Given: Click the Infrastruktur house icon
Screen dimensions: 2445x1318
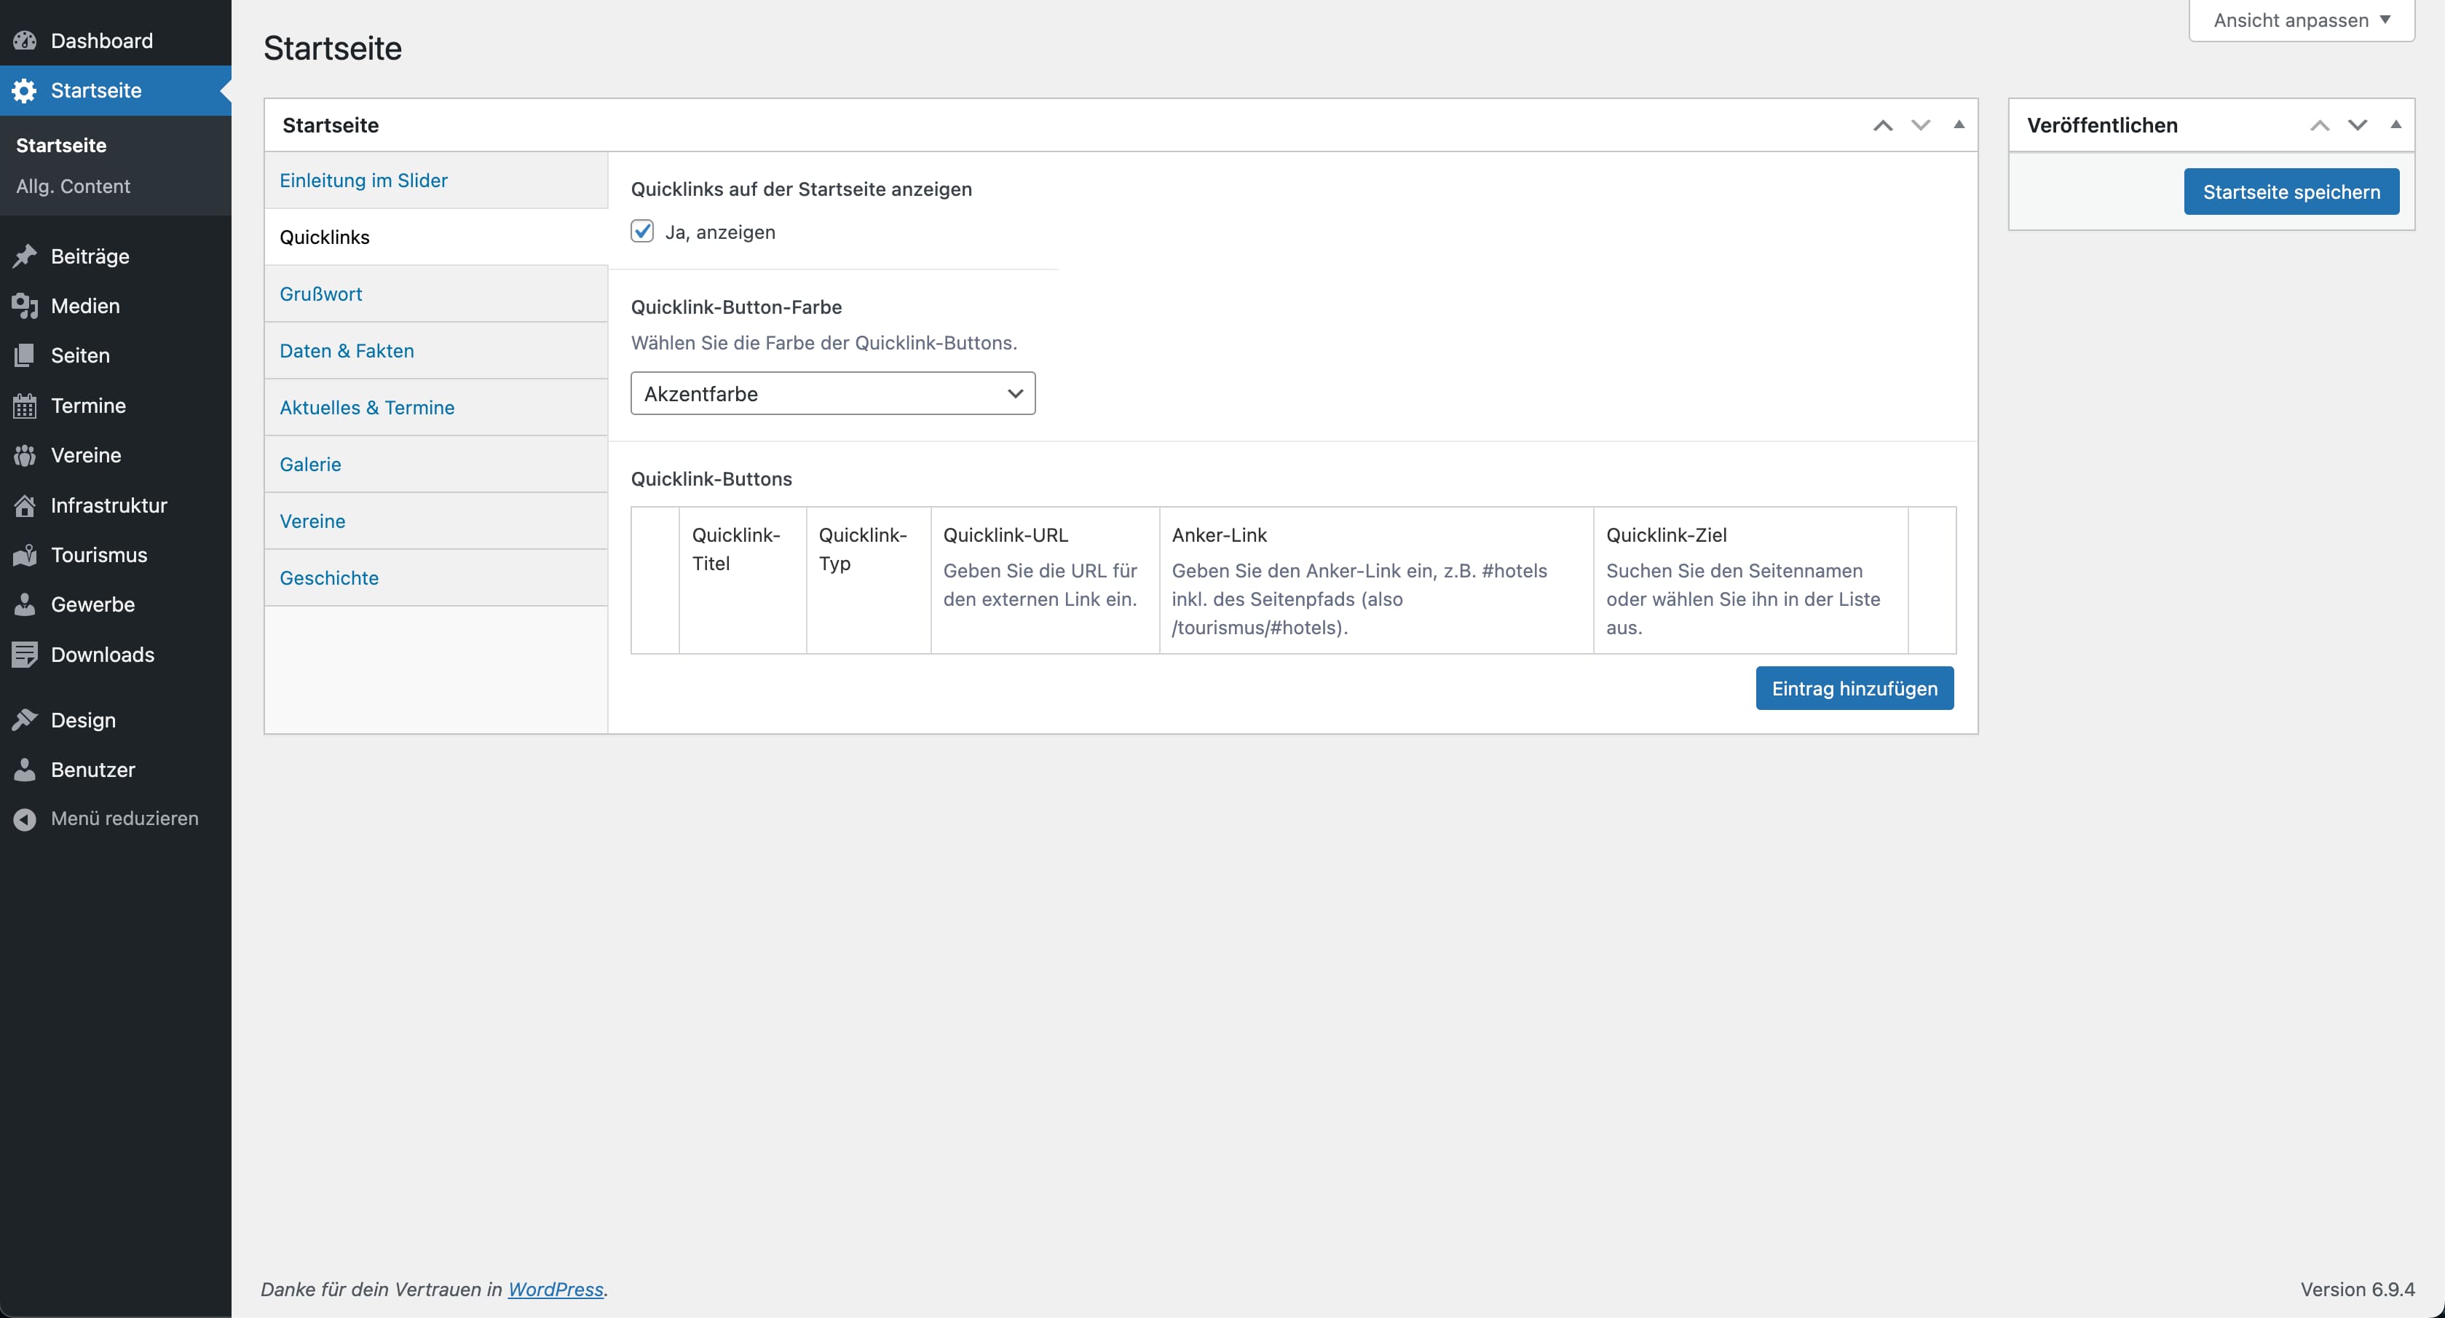Looking at the screenshot, I should pyautogui.click(x=25, y=504).
